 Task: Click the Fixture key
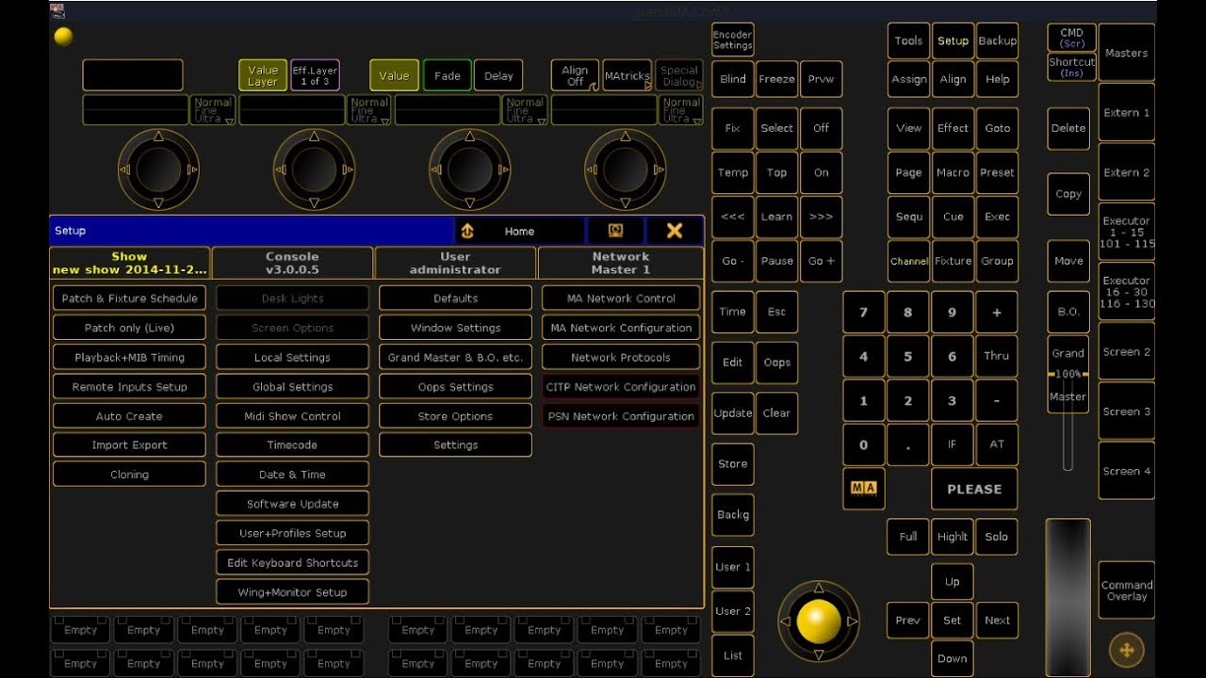pyautogui.click(x=953, y=261)
